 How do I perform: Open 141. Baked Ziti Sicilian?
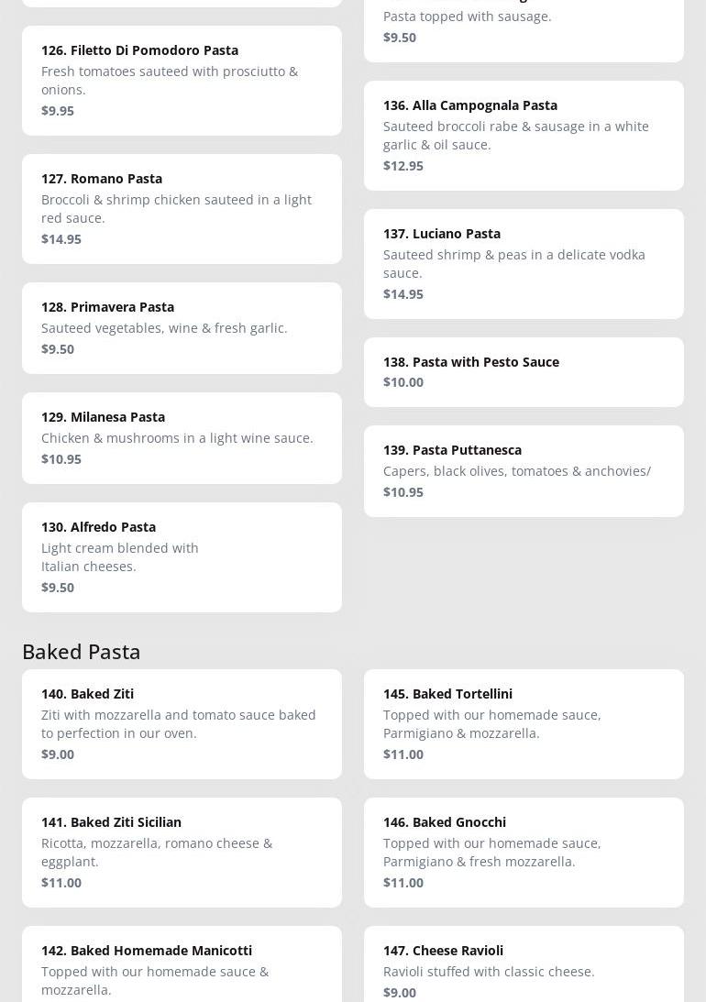(182, 853)
